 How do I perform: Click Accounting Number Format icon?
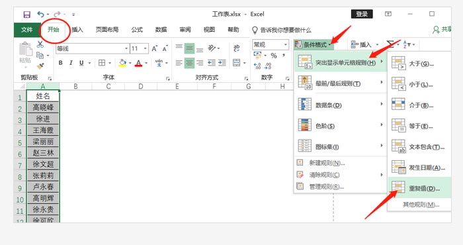[x=257, y=55]
